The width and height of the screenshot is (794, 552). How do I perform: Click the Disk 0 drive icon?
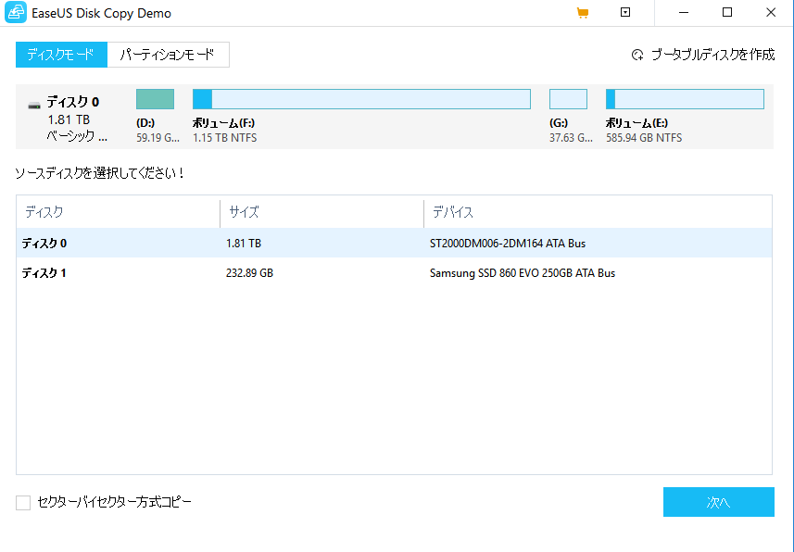34,104
